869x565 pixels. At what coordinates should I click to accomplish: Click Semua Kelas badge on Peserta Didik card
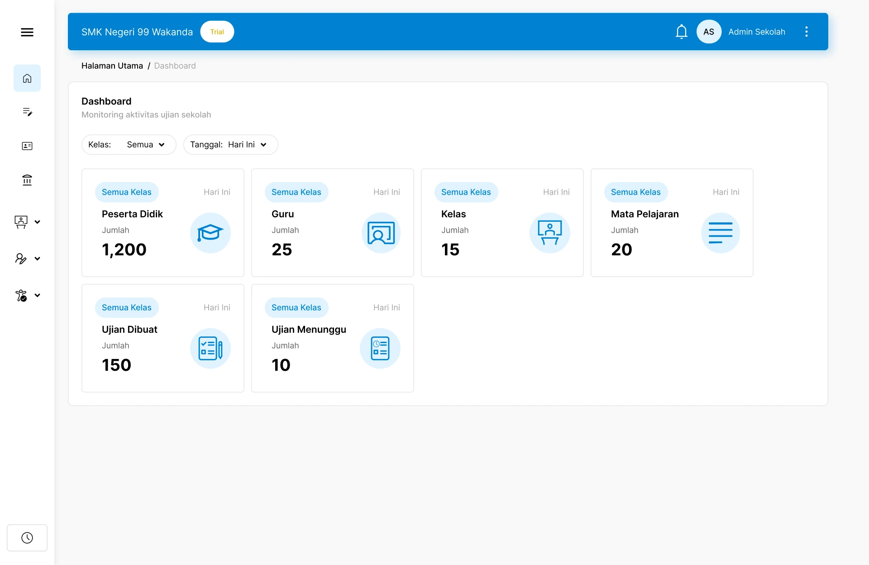point(127,192)
